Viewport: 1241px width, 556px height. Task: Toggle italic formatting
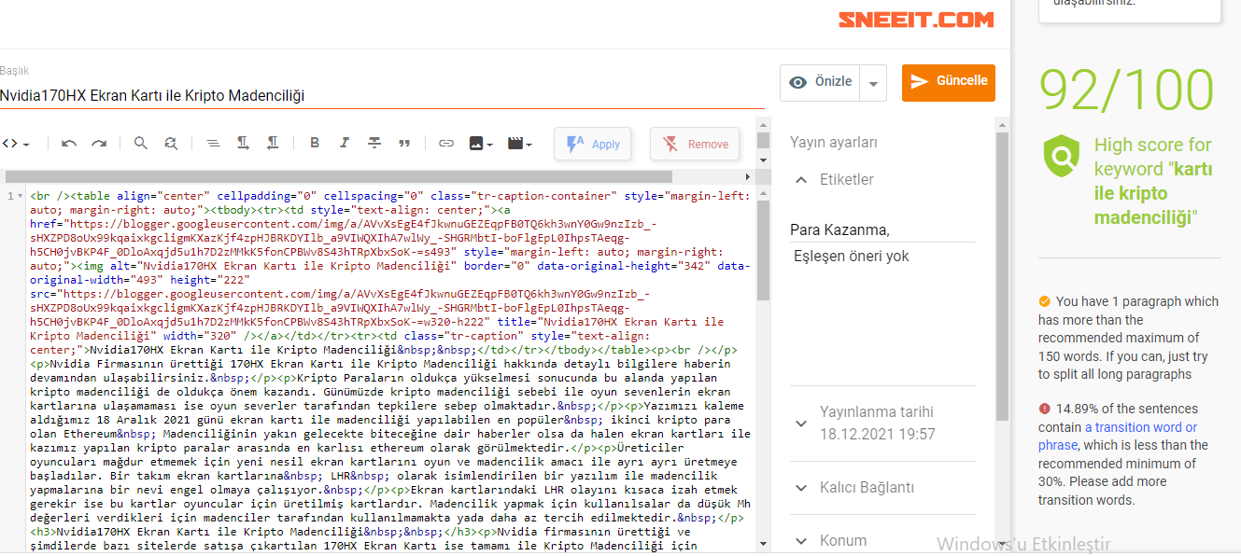(345, 144)
